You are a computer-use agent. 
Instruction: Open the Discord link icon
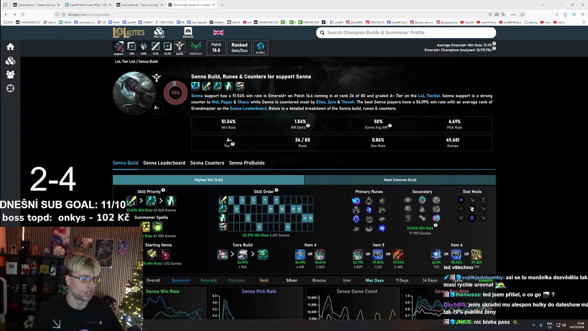188,33
